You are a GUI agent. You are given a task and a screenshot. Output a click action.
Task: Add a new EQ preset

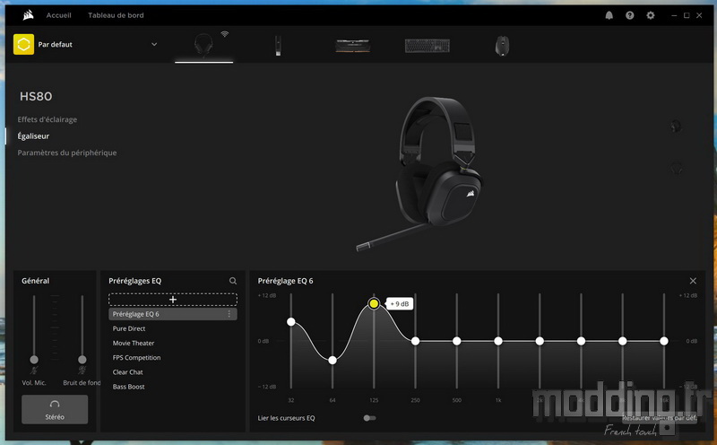point(173,300)
